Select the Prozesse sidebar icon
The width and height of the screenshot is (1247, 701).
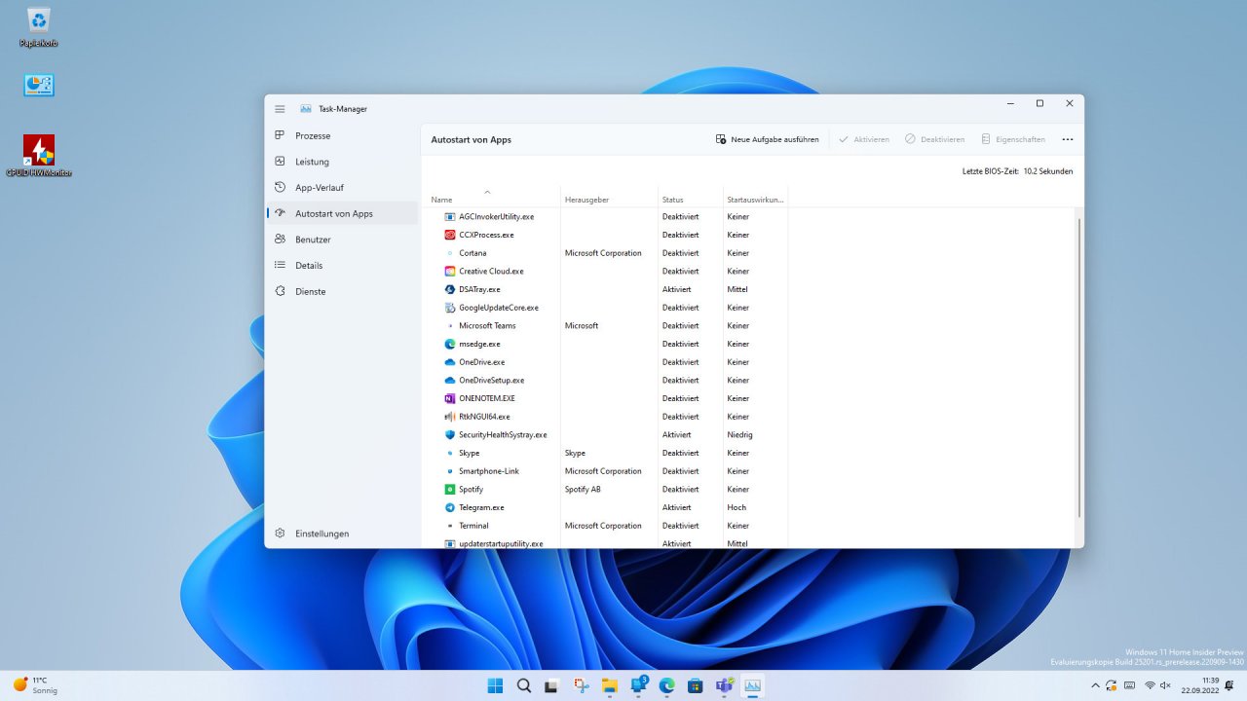[280, 135]
